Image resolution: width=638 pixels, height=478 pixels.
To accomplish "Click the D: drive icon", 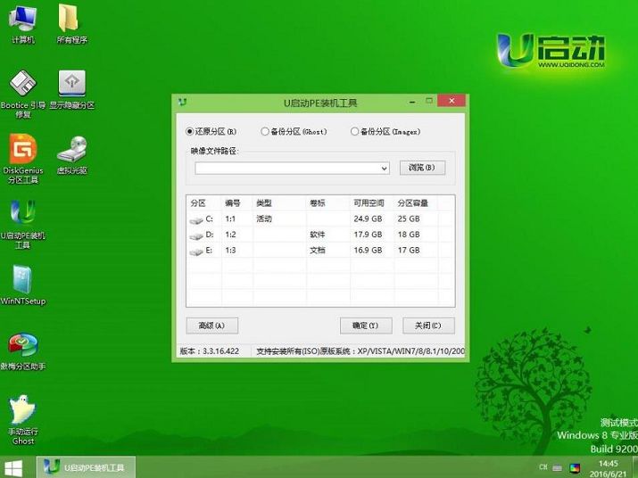I will click(x=196, y=236).
